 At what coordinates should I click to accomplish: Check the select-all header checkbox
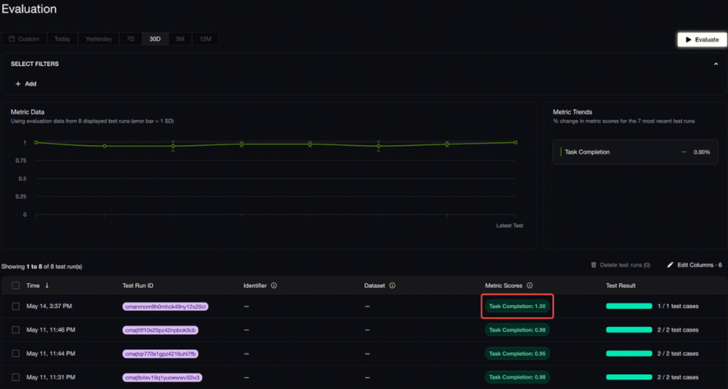pos(16,285)
